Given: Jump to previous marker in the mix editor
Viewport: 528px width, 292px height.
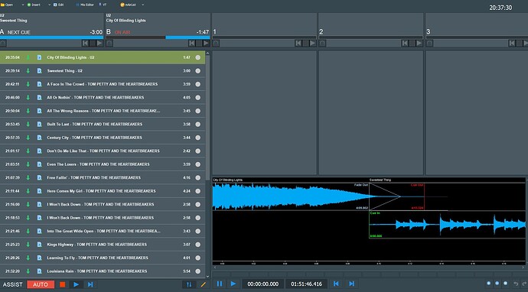Looking at the screenshot, I should click(x=336, y=284).
